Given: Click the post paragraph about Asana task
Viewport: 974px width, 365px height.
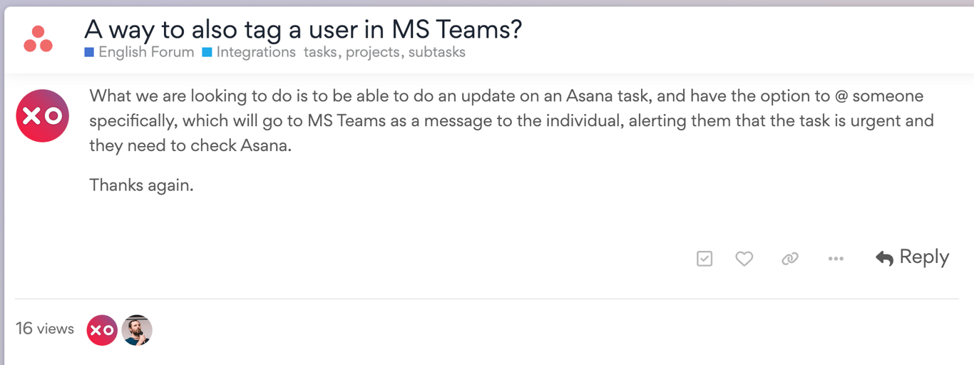Looking at the screenshot, I should pos(511,120).
